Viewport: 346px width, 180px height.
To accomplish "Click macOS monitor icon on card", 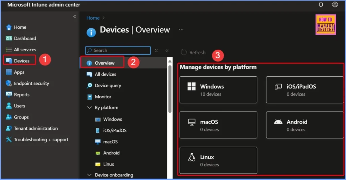I will tap(192, 122).
